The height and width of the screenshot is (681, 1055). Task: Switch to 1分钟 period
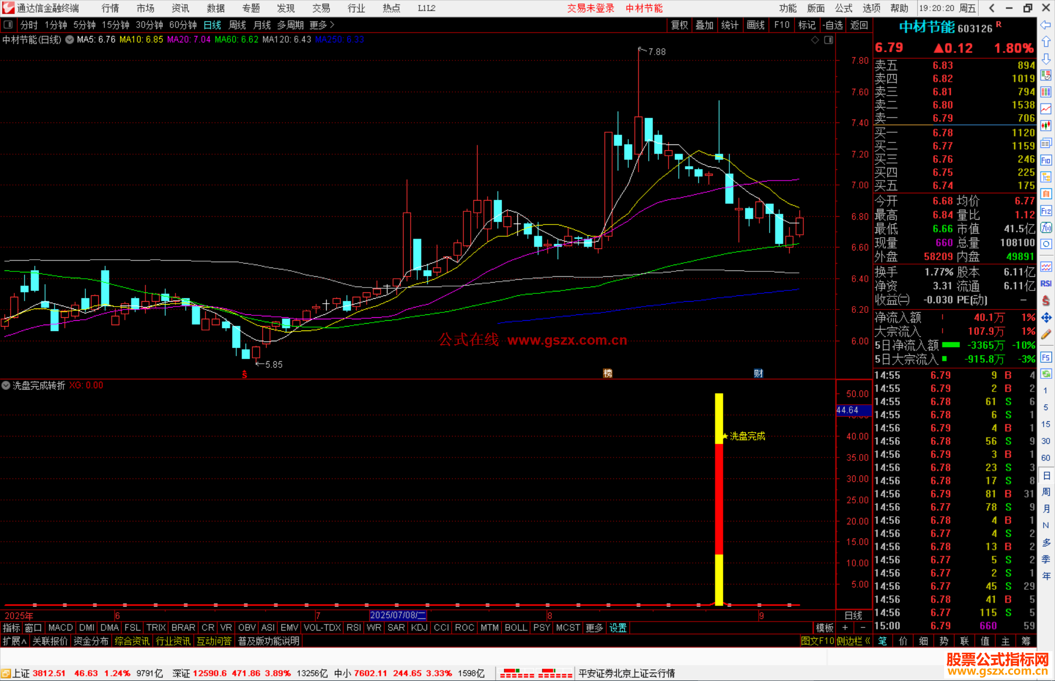(x=56, y=25)
